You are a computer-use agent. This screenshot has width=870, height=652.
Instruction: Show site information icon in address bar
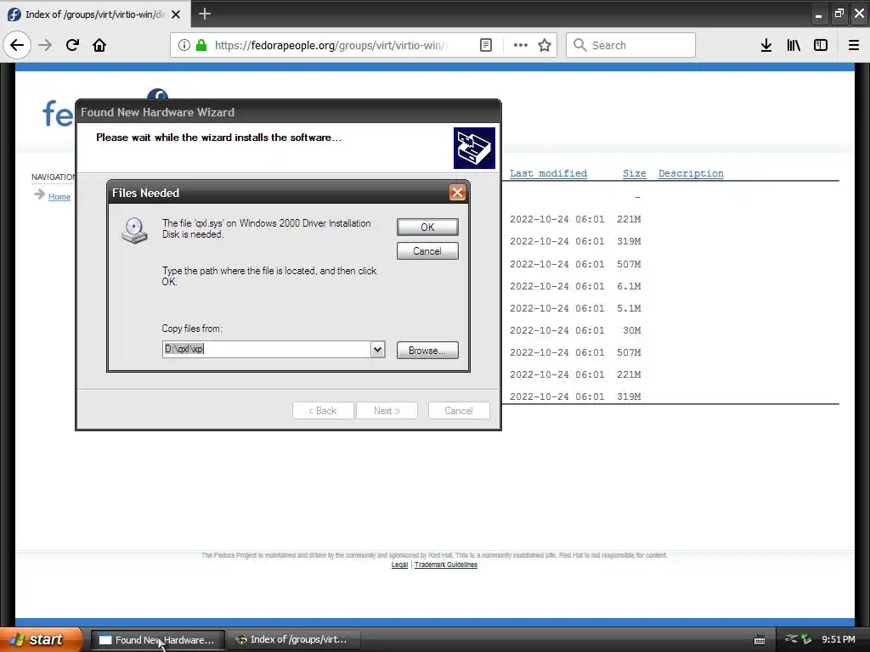(184, 45)
